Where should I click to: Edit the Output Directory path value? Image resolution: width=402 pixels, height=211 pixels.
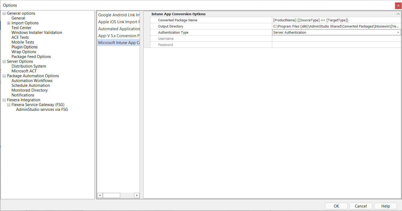click(x=335, y=26)
